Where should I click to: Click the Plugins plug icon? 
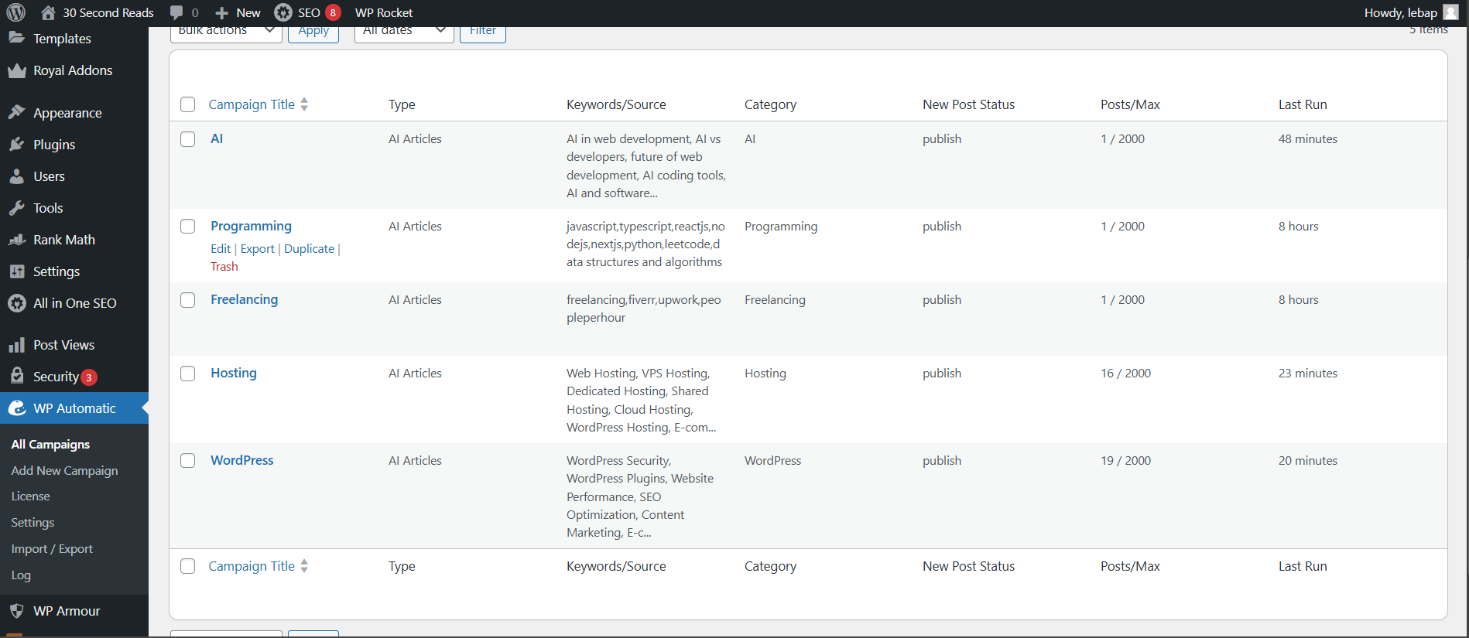(x=17, y=144)
